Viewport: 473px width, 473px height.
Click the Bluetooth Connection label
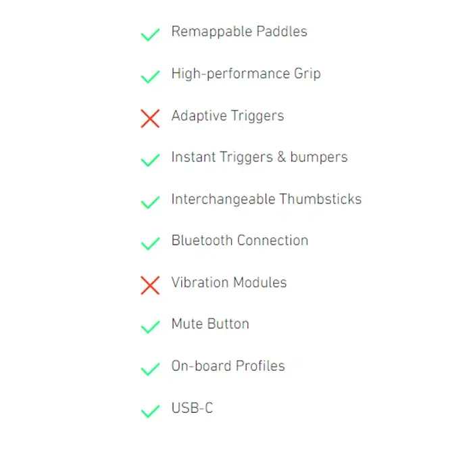(240, 241)
